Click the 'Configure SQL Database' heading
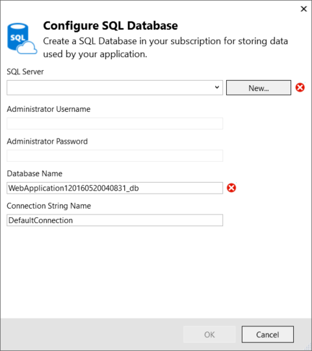312x351 pixels. click(110, 25)
